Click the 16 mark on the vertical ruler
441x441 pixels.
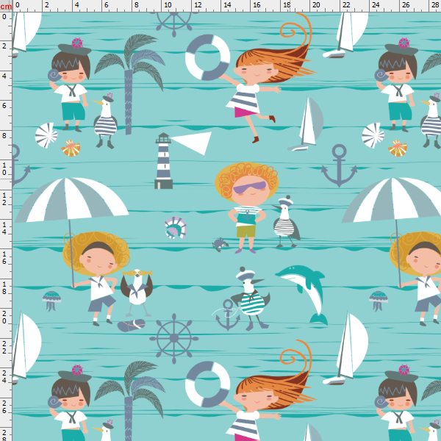click(4, 258)
